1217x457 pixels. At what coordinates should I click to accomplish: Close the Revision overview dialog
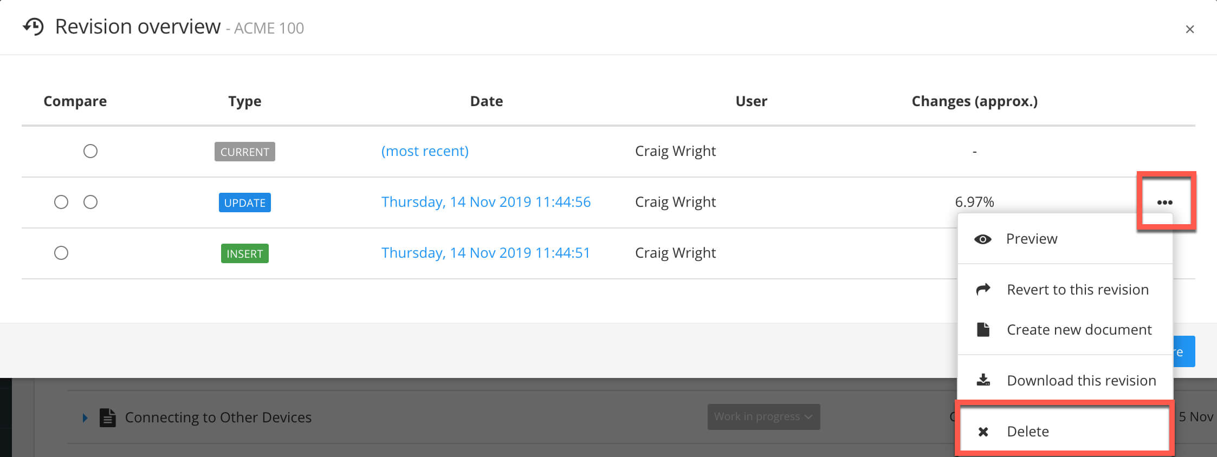1189,29
